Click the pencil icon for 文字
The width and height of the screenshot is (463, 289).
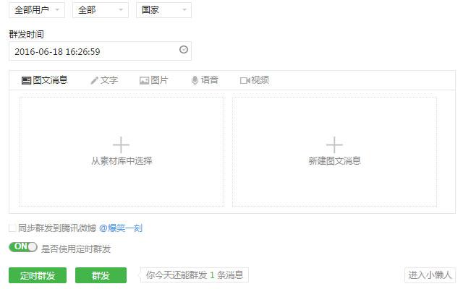(94, 80)
